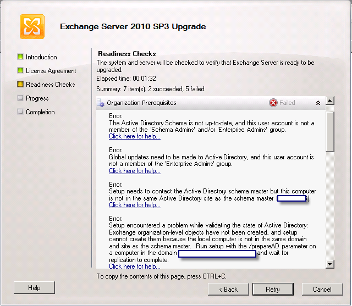Click the CTRL+C copy hint text

point(161,276)
